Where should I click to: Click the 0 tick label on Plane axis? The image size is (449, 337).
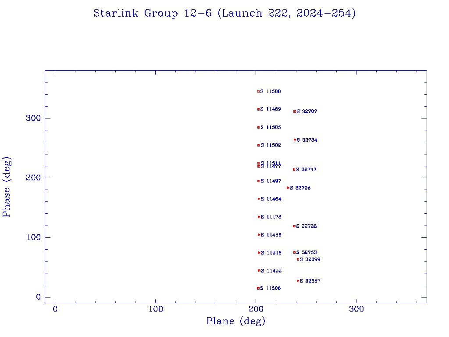55,309
